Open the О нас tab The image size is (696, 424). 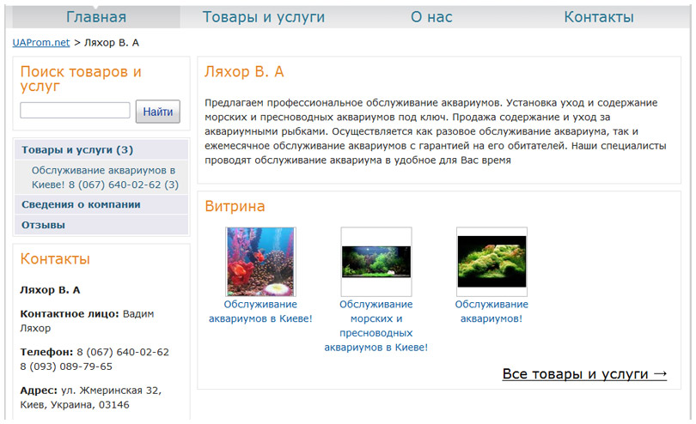[431, 17]
